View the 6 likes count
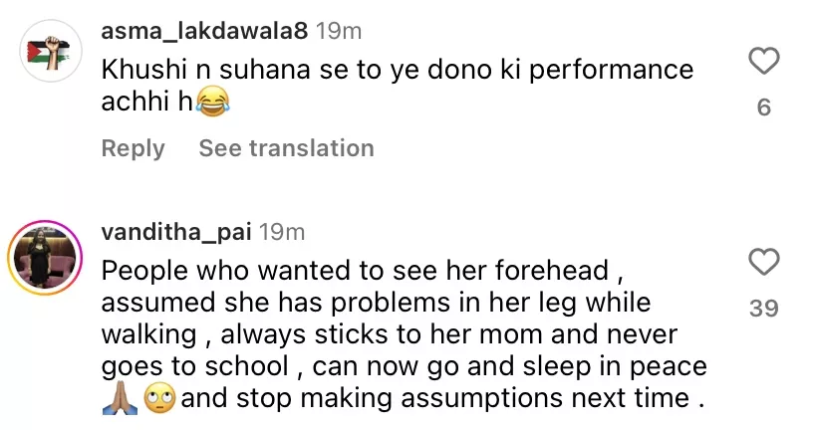 pyautogui.click(x=763, y=107)
